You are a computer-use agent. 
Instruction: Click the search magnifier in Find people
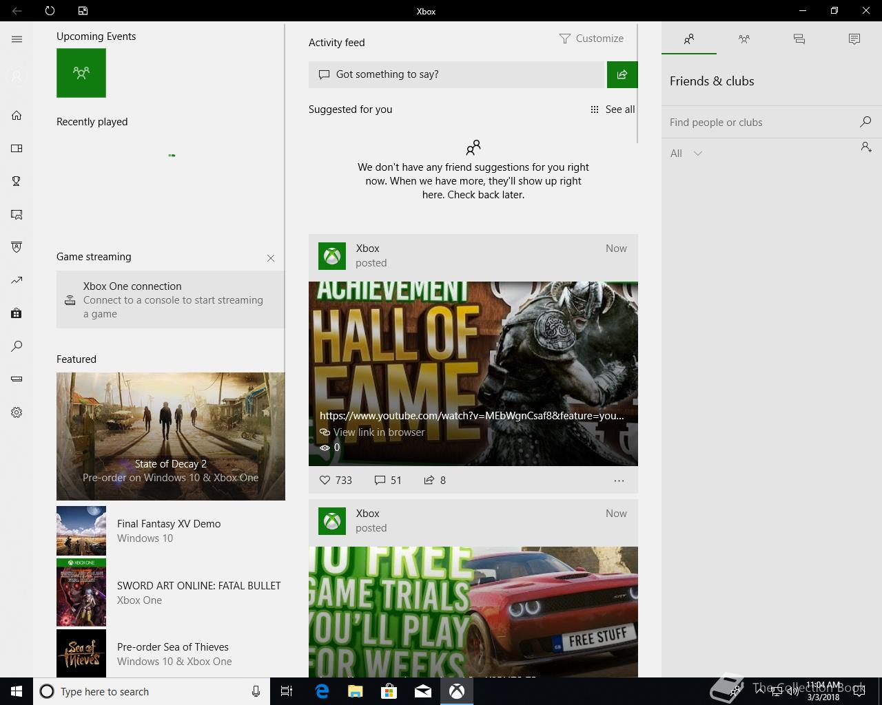865,122
